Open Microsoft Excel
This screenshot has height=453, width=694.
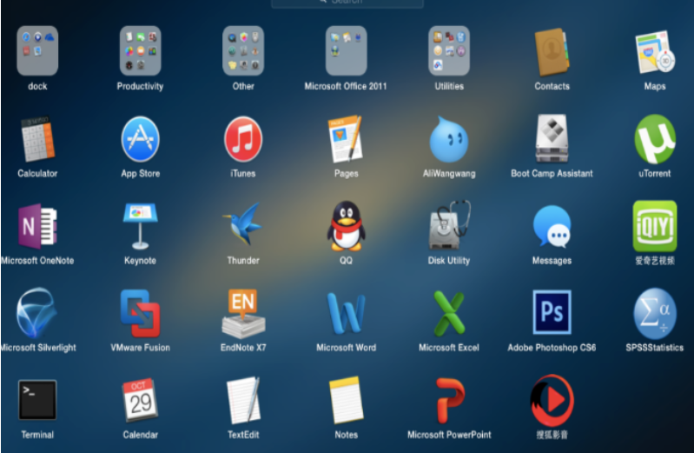(449, 313)
